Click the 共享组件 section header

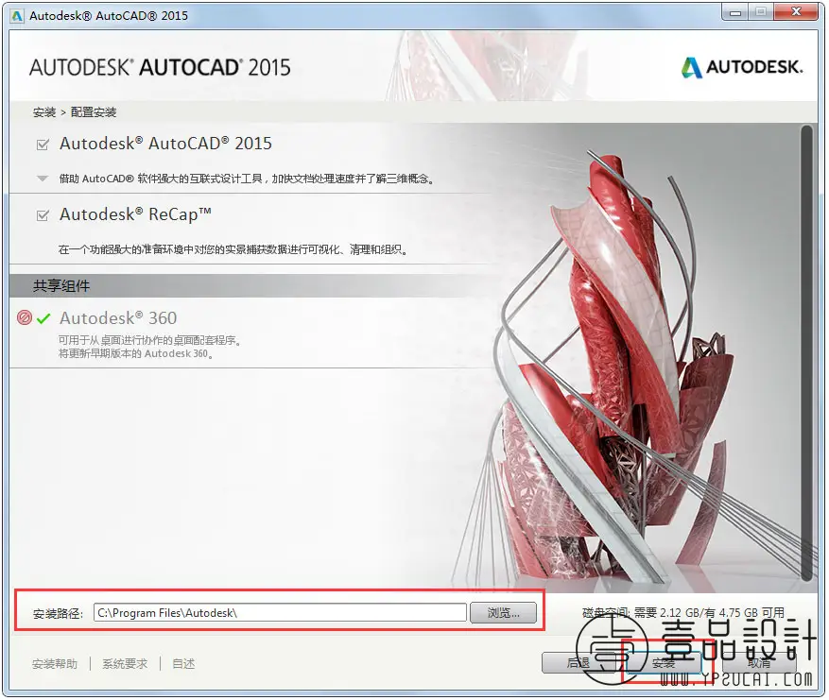[x=61, y=286]
